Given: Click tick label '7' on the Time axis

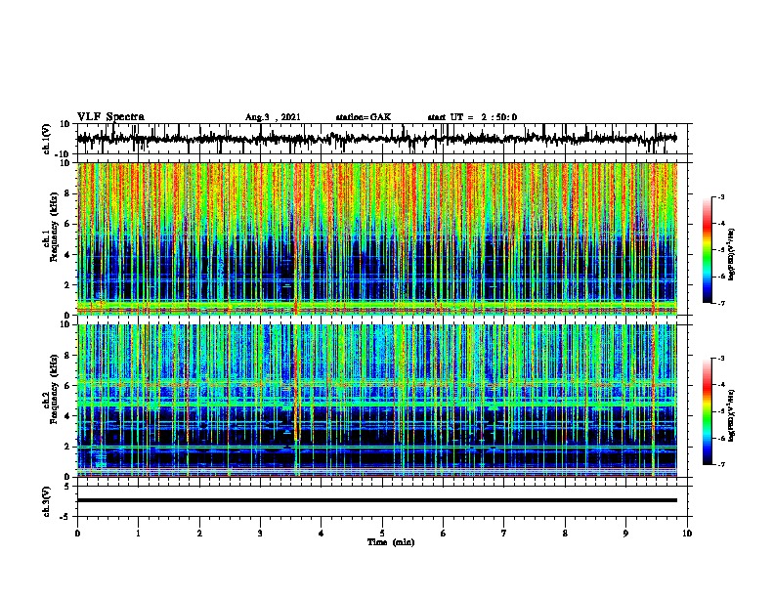Looking at the screenshot, I should click(504, 534).
